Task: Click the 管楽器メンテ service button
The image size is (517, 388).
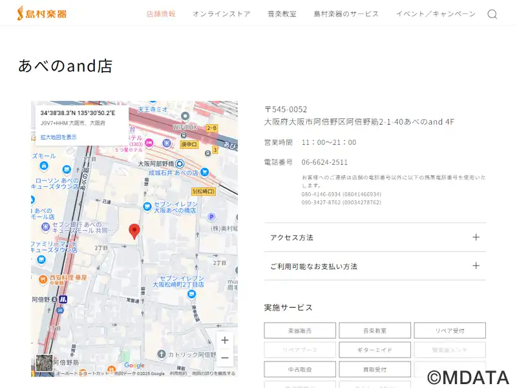Action: click(450, 350)
